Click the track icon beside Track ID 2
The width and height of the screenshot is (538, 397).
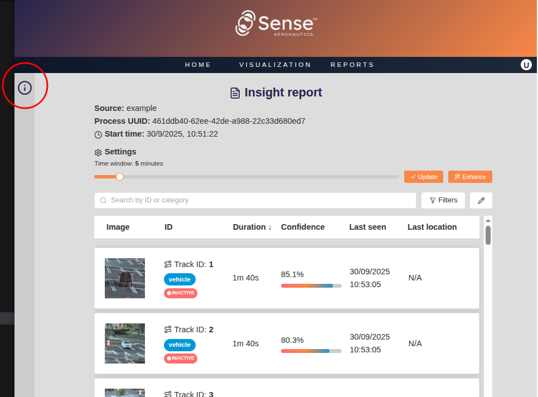click(168, 330)
